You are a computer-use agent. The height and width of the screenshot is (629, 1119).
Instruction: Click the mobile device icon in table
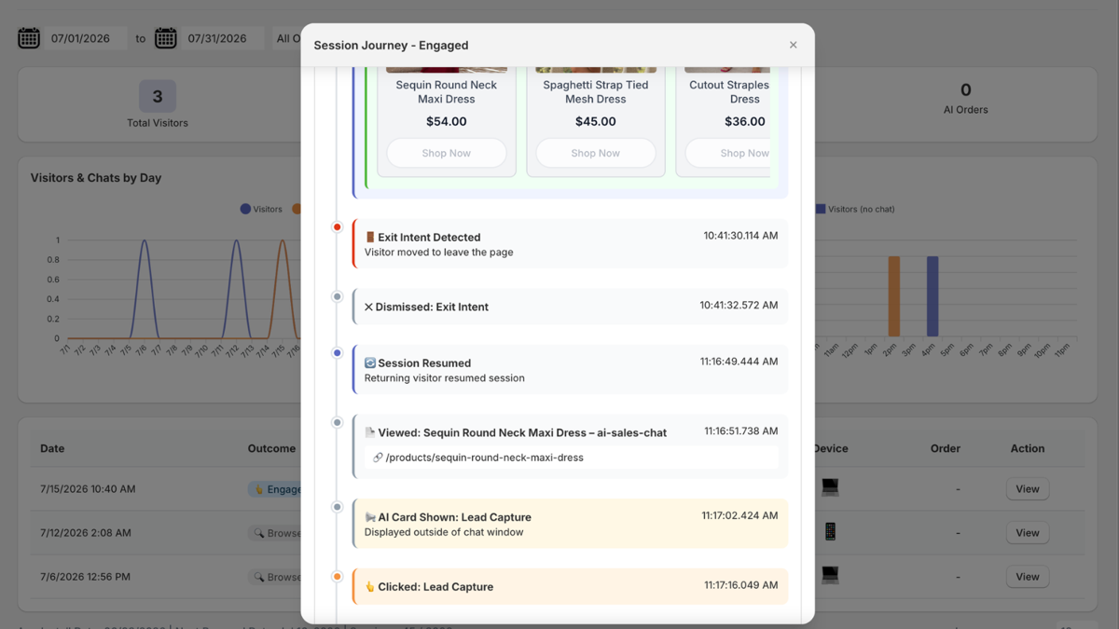coord(830,531)
